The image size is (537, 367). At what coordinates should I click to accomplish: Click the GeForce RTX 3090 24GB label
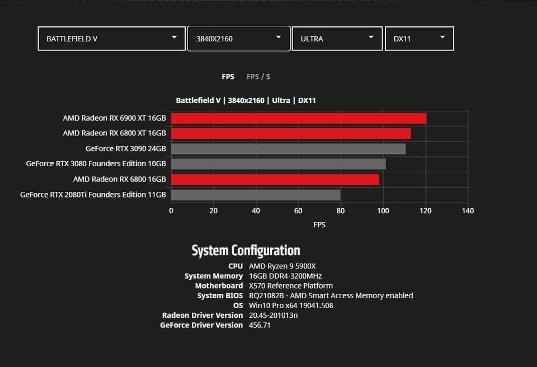click(126, 149)
